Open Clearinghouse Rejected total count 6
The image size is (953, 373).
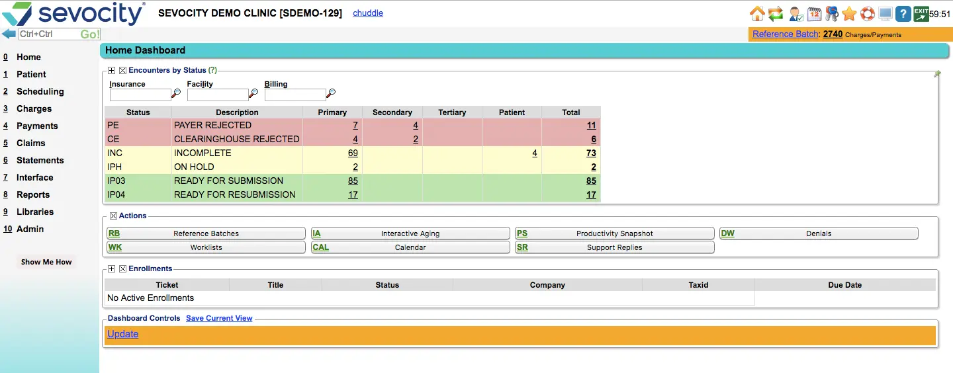click(594, 140)
